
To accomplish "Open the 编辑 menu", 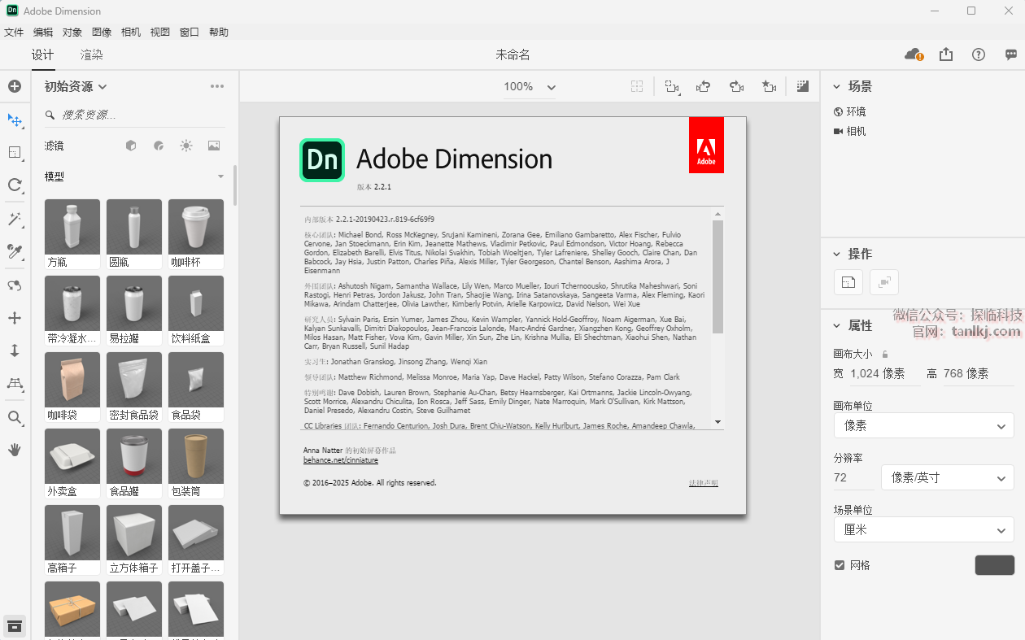I will [43, 33].
